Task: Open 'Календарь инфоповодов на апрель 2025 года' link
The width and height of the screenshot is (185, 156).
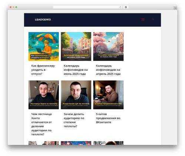Action: pyautogui.click(x=108, y=70)
